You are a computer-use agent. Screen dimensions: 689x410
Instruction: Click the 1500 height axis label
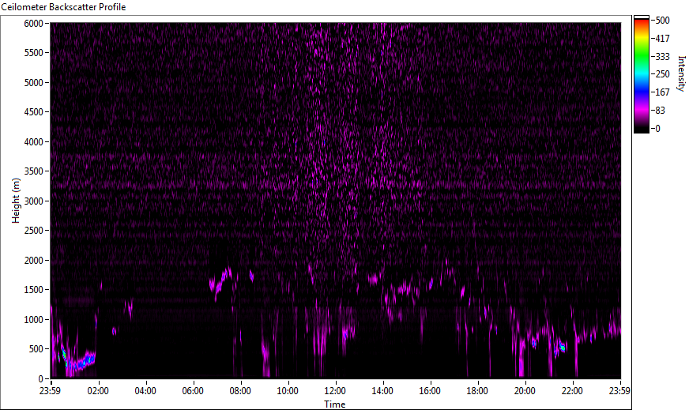(x=33, y=290)
